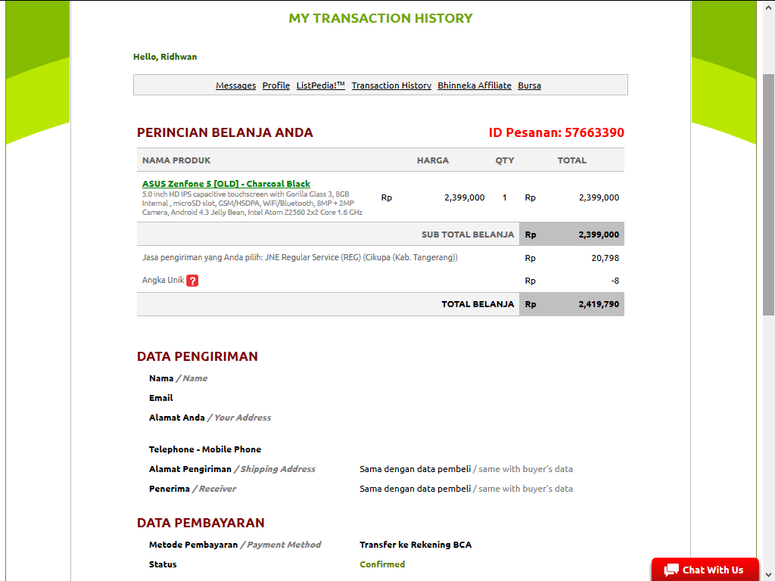Click the product quantity value 1
Image resolution: width=775 pixels, height=581 pixels.
coord(505,197)
